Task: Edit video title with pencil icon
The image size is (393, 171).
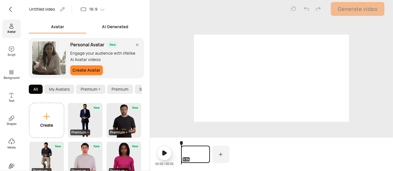Action: 62,9
